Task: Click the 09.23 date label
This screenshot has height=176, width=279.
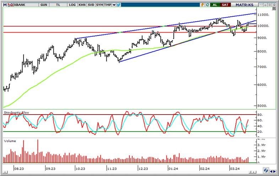Action: pyautogui.click(x=50, y=169)
